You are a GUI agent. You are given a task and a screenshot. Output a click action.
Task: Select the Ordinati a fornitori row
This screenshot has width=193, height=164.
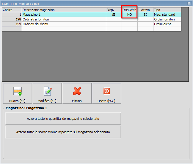tap(92, 19)
